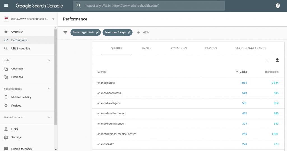Click the Google Search Console logo
The width and height of the screenshot is (287, 151).
(x=39, y=6)
